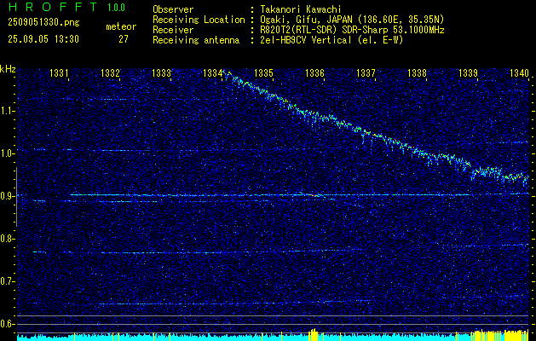Click the 1.0 kHz axis label
Image resolution: width=536 pixels, height=341 pixels.
7,153
